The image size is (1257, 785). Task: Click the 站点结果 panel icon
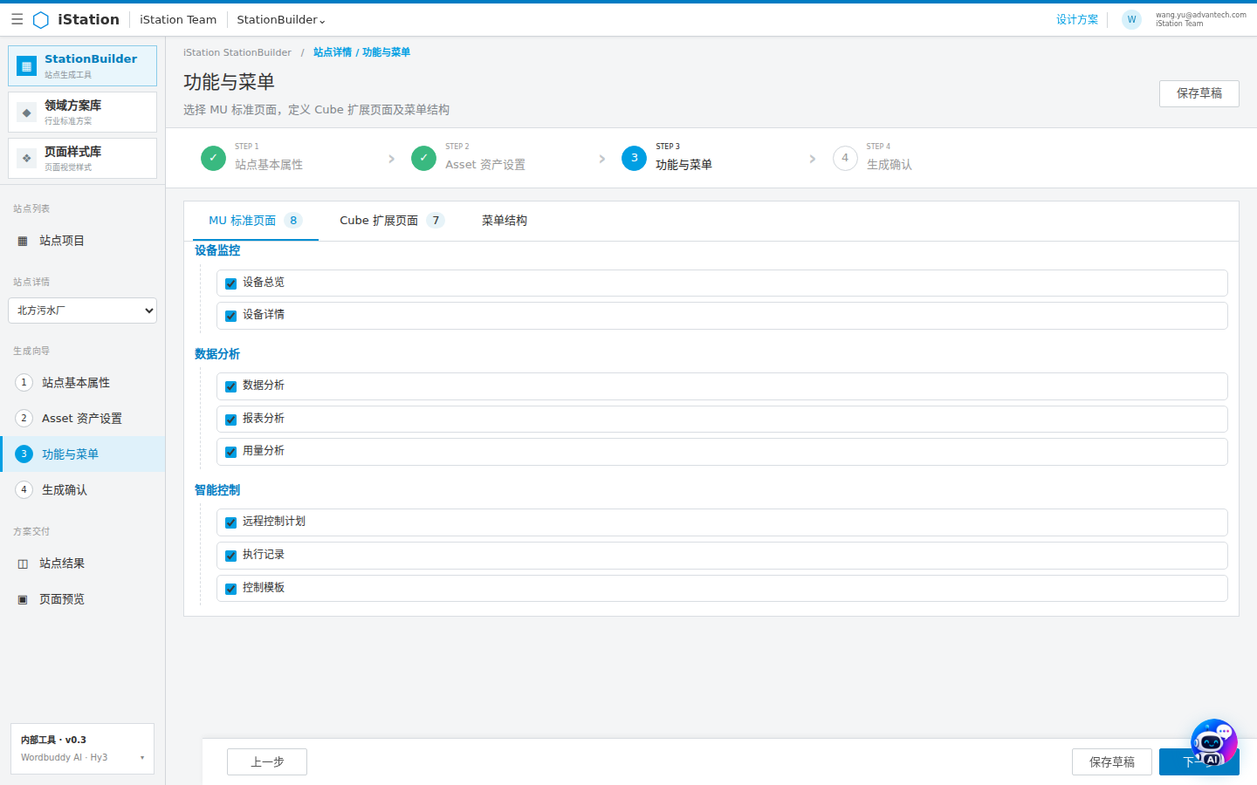23,563
